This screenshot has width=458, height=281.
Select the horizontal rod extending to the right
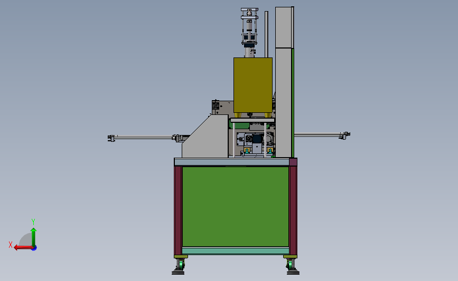pos(322,135)
